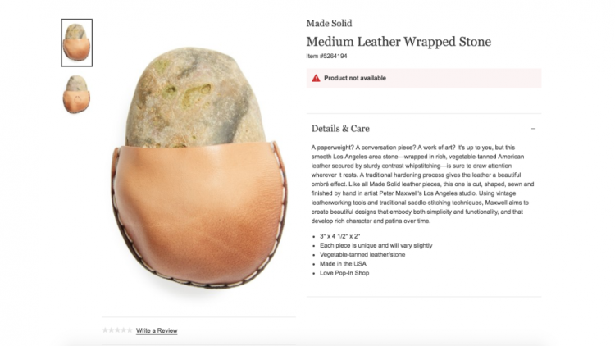Open the large leather wrapped stone image

coord(199,168)
